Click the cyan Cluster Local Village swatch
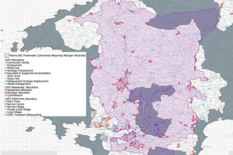The width and height of the screenshot is (233, 155). (x=6, y=110)
